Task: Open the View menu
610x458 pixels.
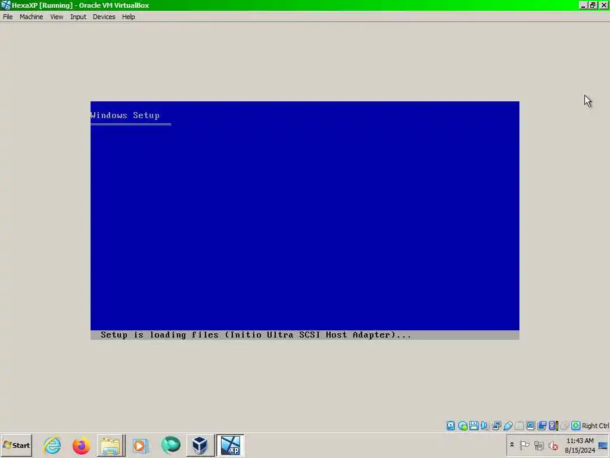Action: coord(57,17)
